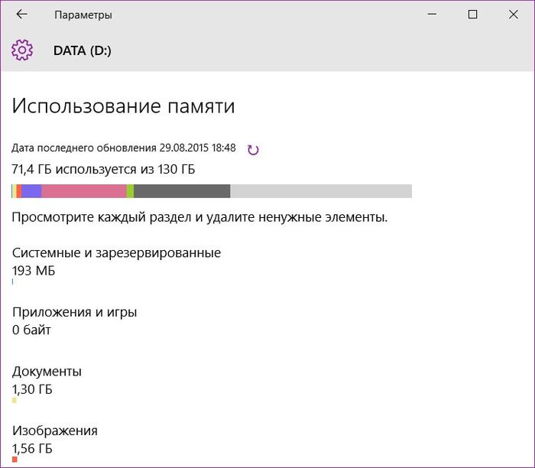Click the purple segment of the usage bar
535x468 pixels.
coord(31,191)
